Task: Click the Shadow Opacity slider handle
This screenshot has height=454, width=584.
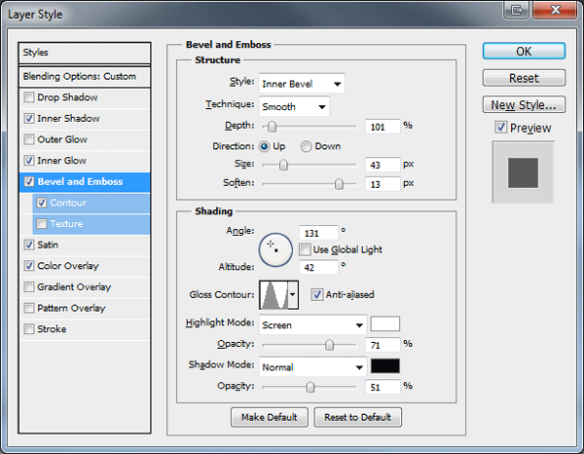Action: tap(310, 387)
